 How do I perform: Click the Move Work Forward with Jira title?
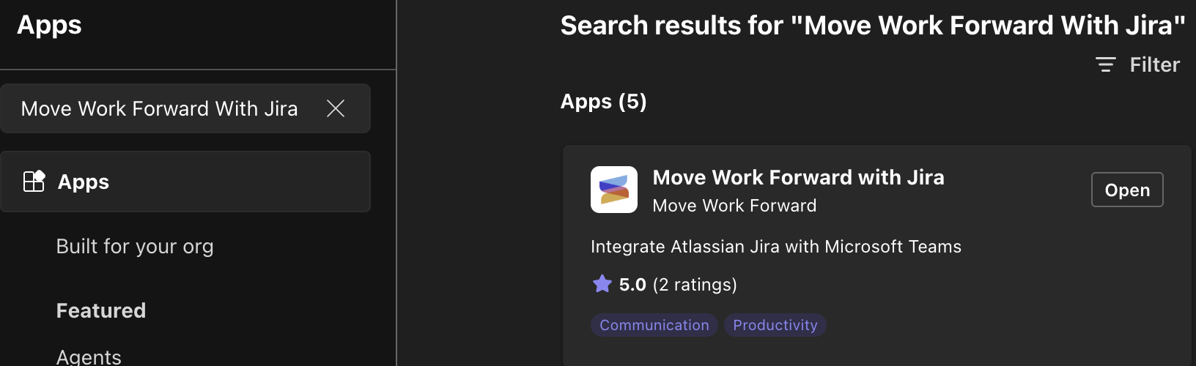[798, 177]
